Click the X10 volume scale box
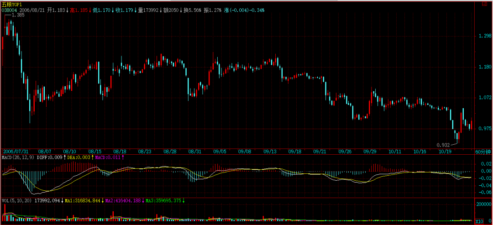This screenshot has height=225, width=493. (479, 221)
